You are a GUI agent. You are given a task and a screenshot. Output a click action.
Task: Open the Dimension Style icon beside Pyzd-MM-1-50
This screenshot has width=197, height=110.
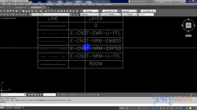point(101,11)
